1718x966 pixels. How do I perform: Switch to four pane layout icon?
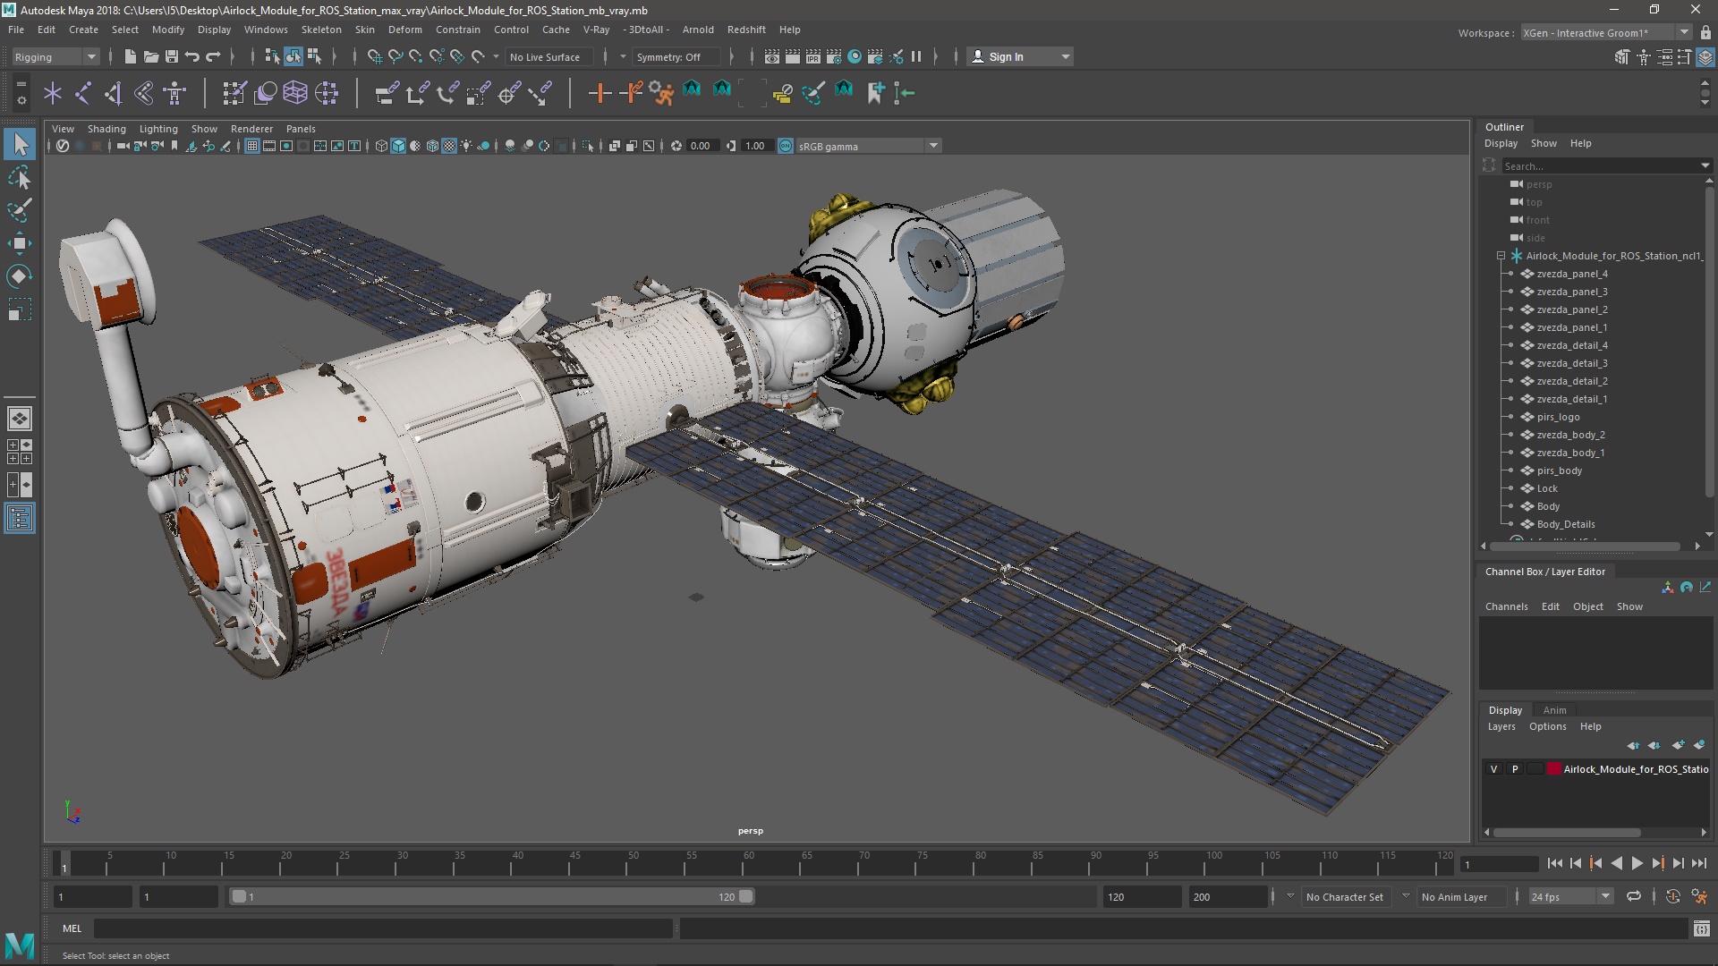click(20, 452)
